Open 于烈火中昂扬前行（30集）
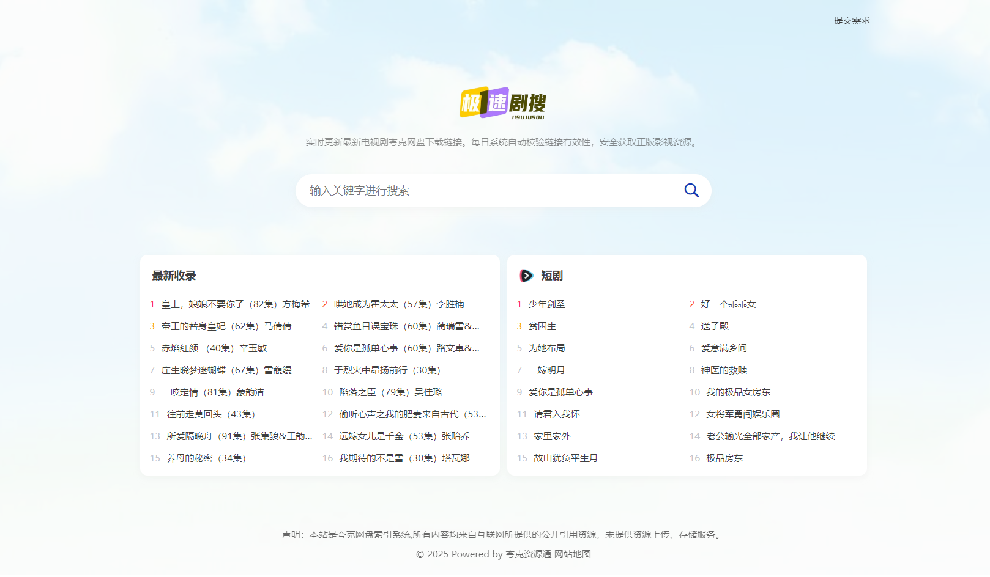 point(387,370)
